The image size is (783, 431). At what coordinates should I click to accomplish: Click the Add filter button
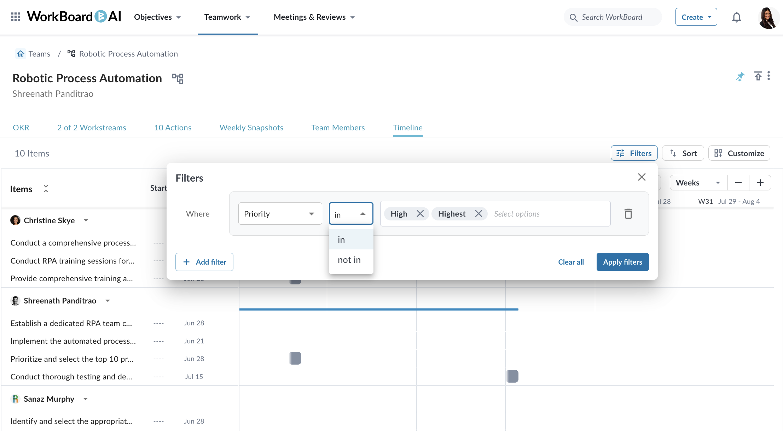(204, 262)
